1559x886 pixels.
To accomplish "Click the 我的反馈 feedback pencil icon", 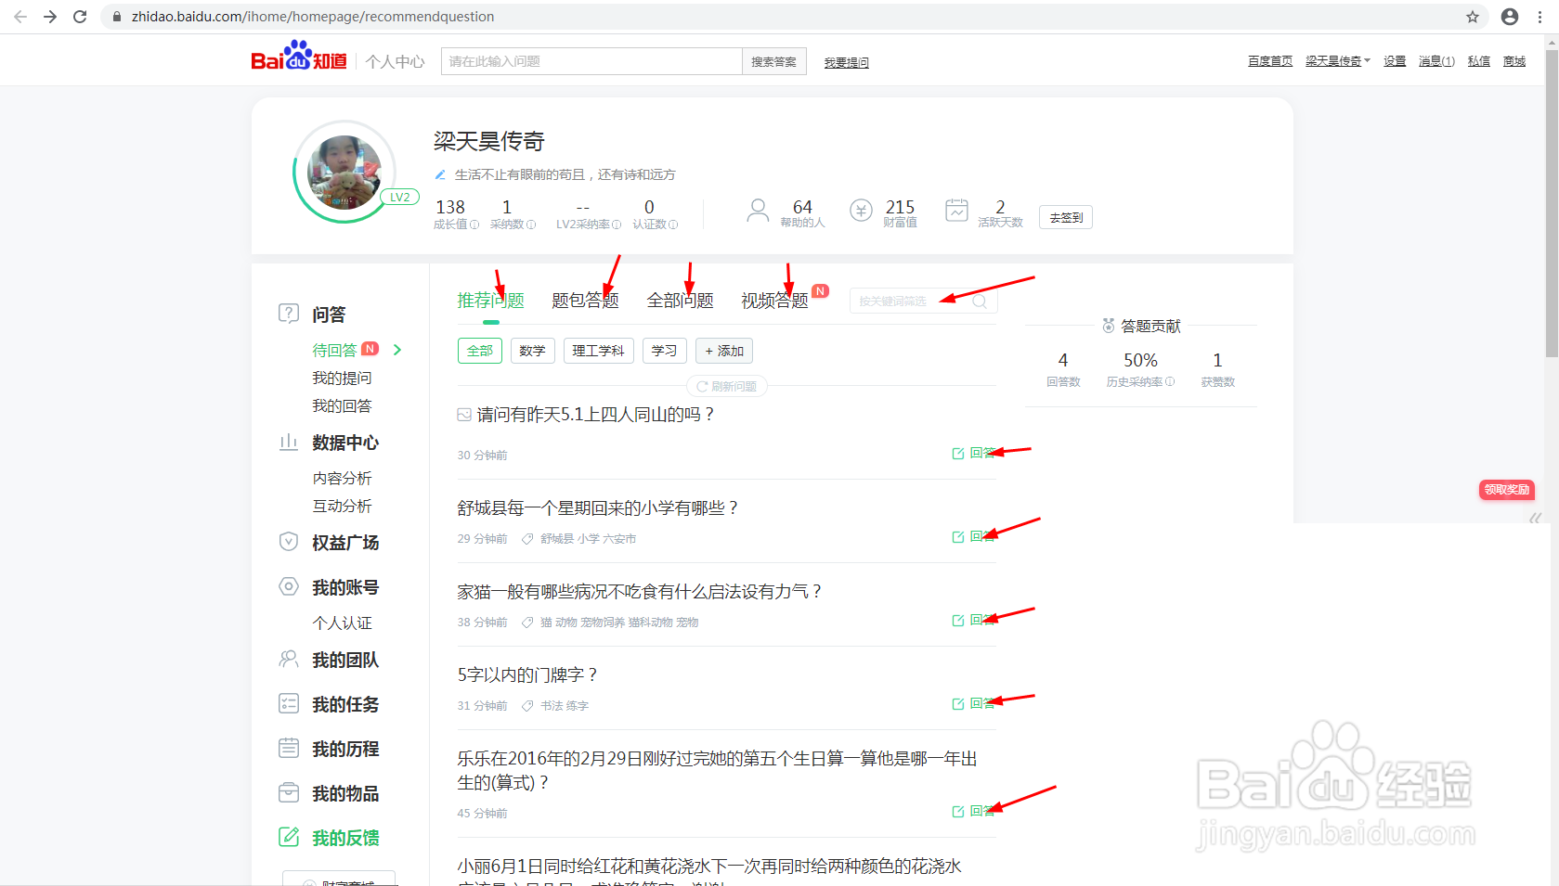I will [289, 837].
